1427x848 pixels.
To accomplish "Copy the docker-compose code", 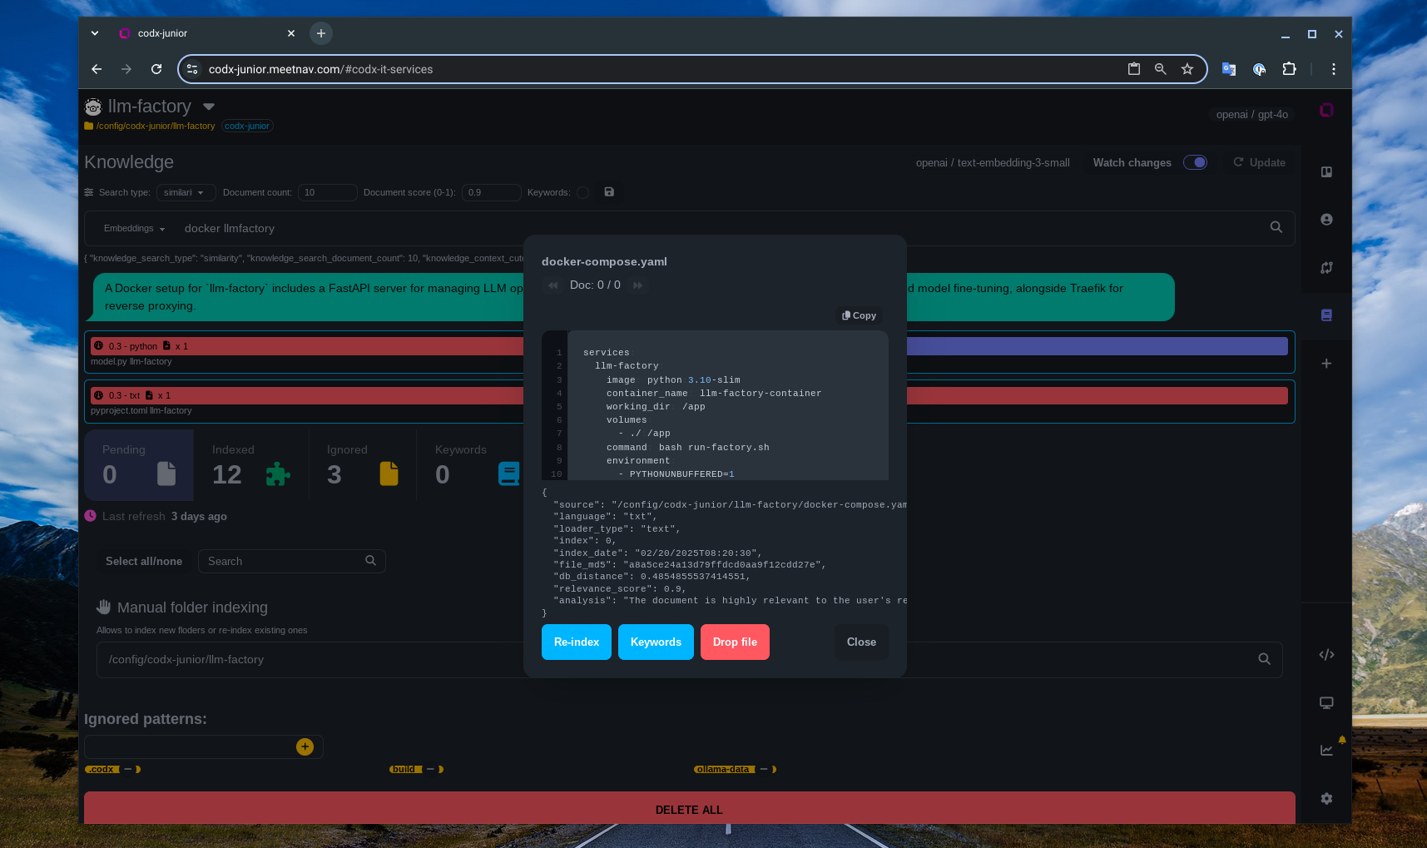I will point(859,315).
